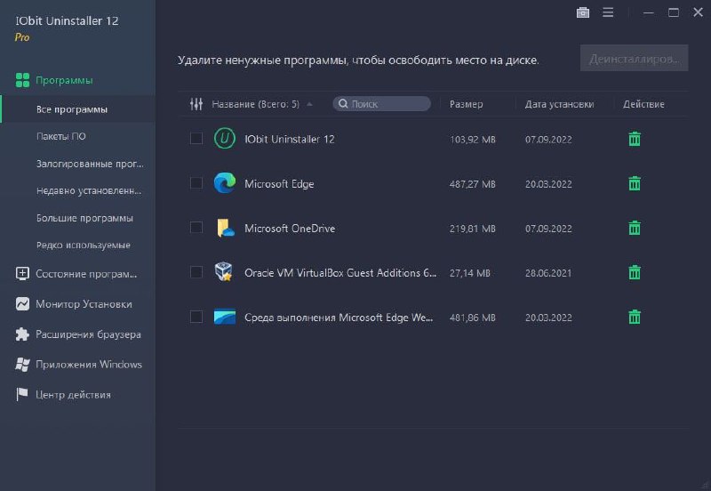Click trash icon for Oracle VM VirtualBox row
711x491 pixels.
[x=635, y=272]
